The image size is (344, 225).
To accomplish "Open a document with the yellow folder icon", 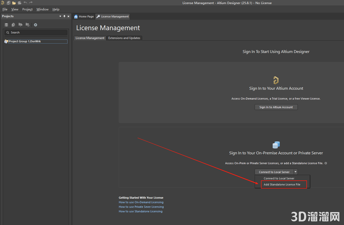I will pyautogui.click(x=14, y=3).
